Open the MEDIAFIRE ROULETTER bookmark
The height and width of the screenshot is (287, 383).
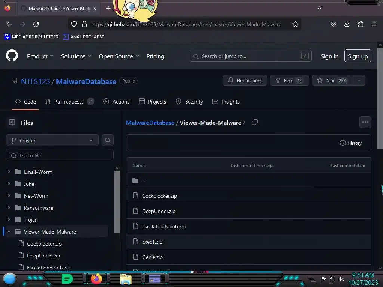click(x=31, y=37)
